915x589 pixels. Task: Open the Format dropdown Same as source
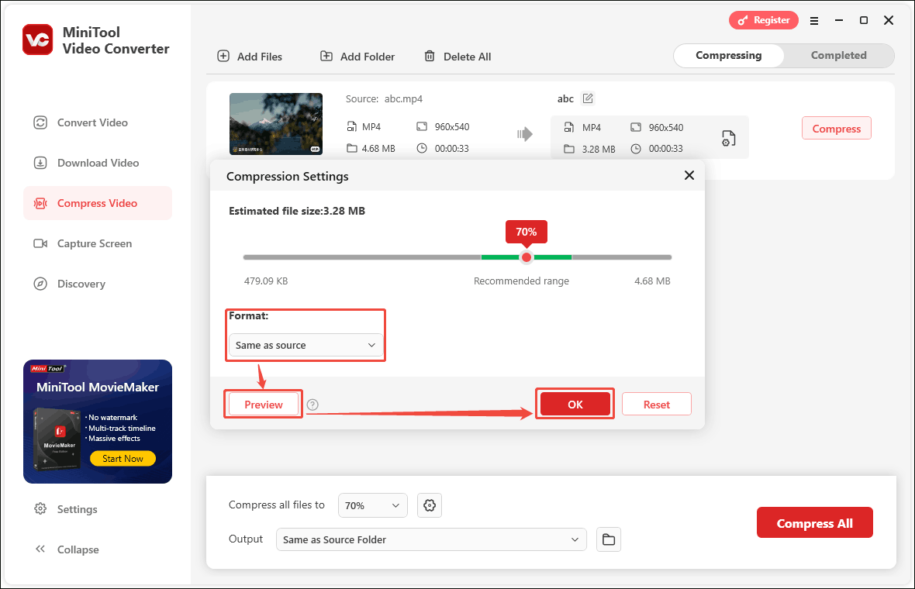pyautogui.click(x=306, y=345)
